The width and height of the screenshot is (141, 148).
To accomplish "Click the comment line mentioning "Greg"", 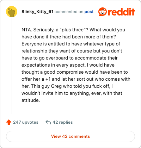I will pos(67,86).
